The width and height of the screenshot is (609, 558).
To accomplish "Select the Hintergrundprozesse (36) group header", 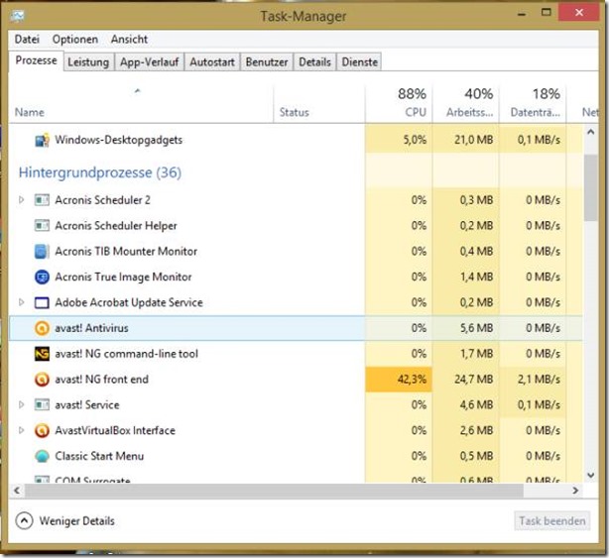I will click(x=100, y=172).
